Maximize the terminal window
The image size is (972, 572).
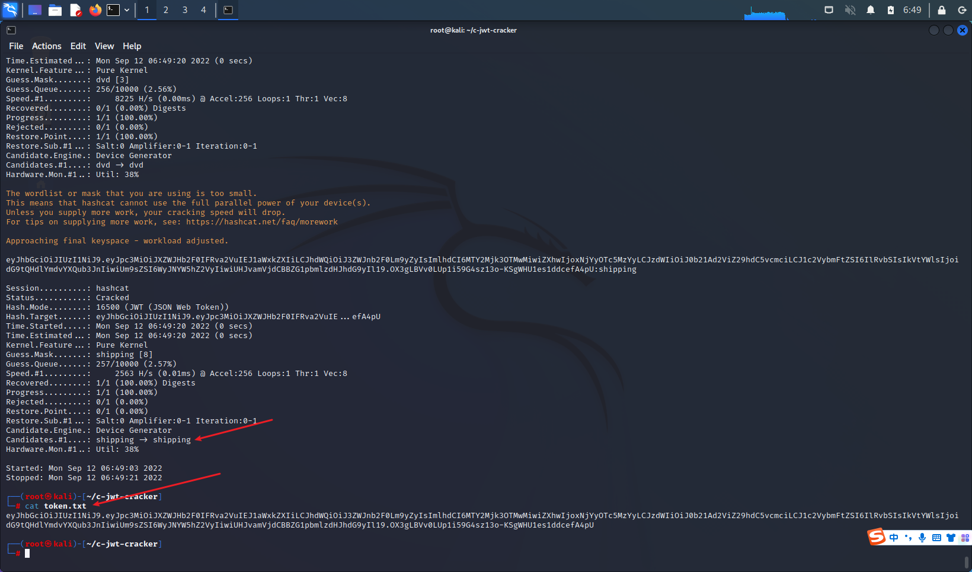(x=948, y=30)
